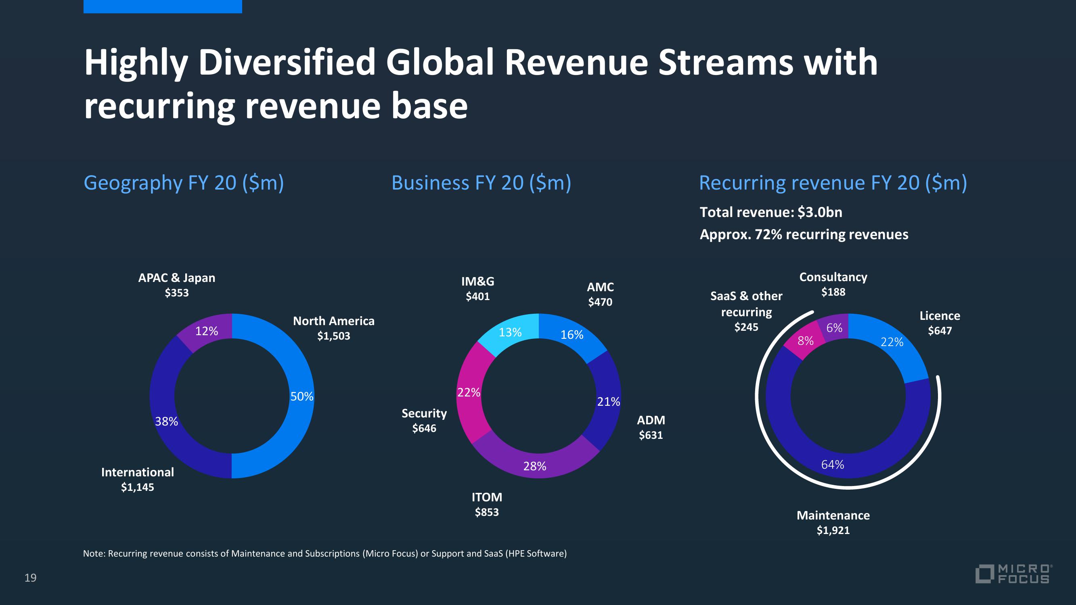Image resolution: width=1076 pixels, height=605 pixels.
Task: Click the '$353' value
Action: point(177,293)
